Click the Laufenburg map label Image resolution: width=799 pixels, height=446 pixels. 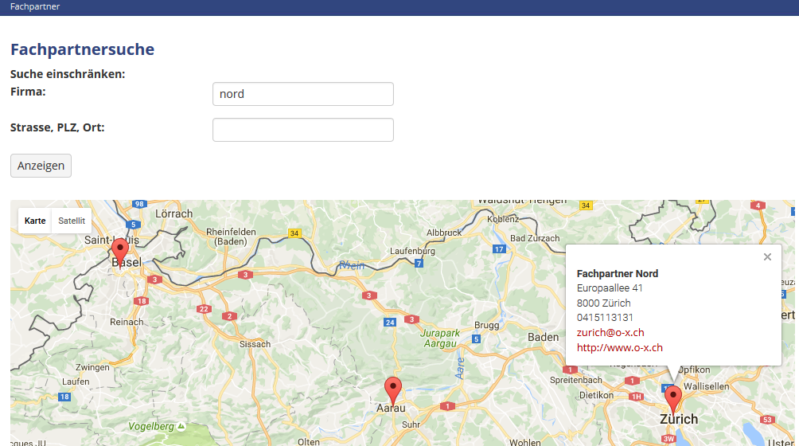click(412, 251)
